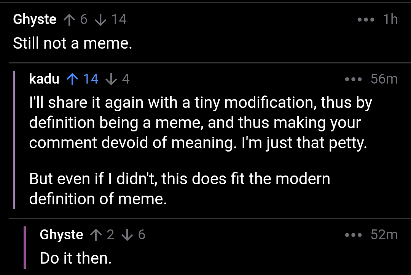The image size is (411, 275).
Task: Toggle the blue upvote on kadu's comment
Action: (x=72, y=79)
